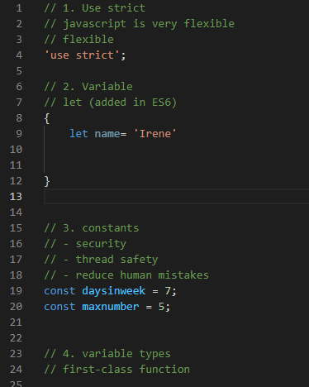Click line number 9 in the gutter
The image size is (309, 387).
click(x=19, y=134)
